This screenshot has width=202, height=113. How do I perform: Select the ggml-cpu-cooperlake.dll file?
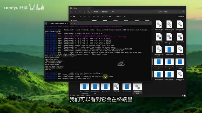coord(169,26)
